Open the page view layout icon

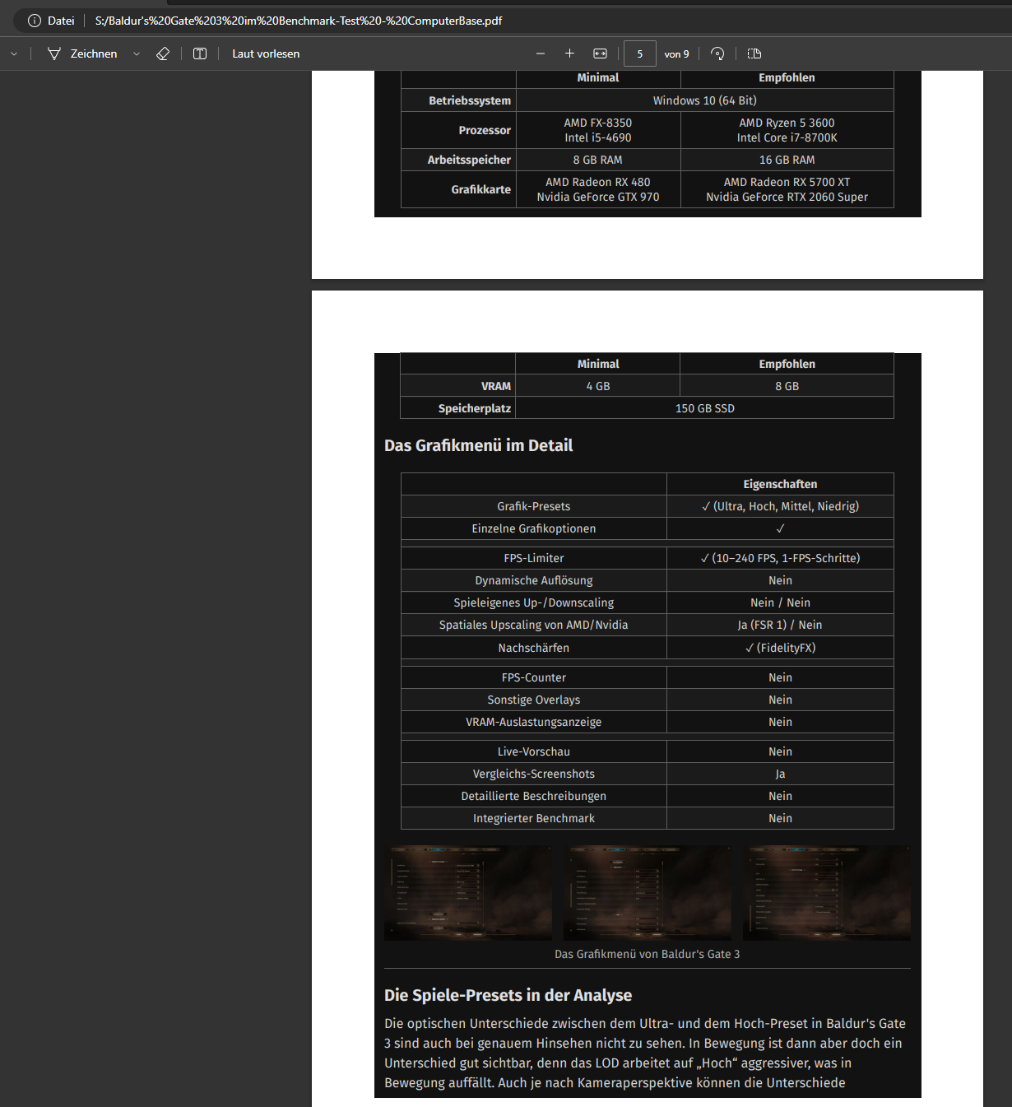tap(754, 53)
